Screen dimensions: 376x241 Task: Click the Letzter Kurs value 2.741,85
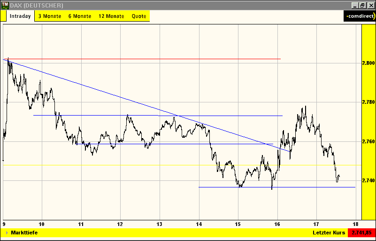(362, 233)
